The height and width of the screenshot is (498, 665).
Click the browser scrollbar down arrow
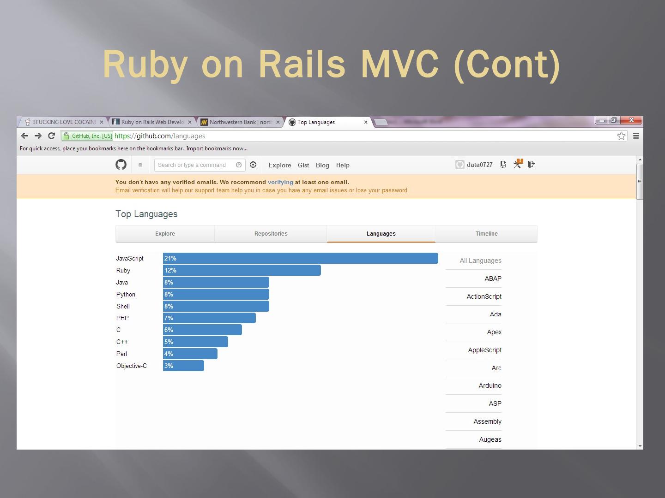coord(640,446)
